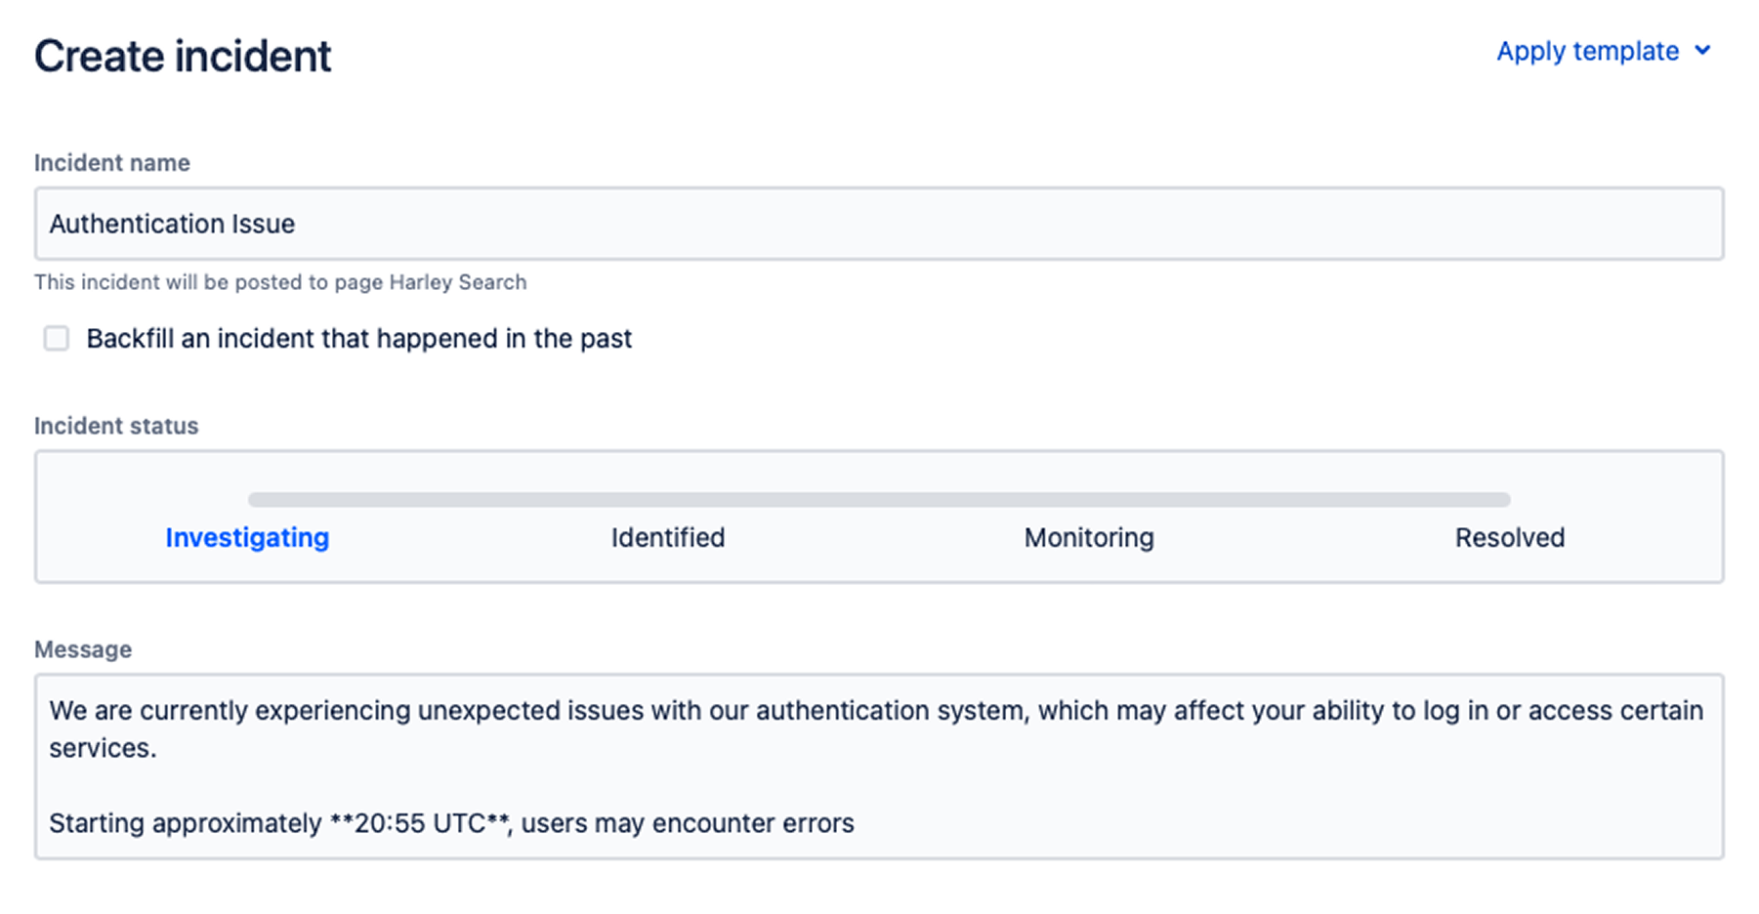This screenshot has height=914, width=1759.
Task: Click the Identified status label
Action: 667,537
